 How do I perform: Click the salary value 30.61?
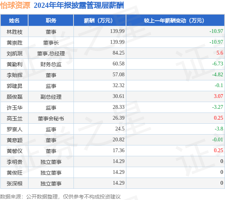(118, 96)
